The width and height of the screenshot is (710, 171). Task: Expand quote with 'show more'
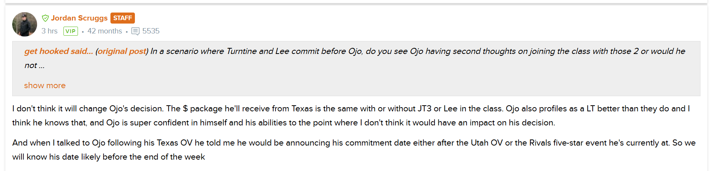(x=45, y=85)
